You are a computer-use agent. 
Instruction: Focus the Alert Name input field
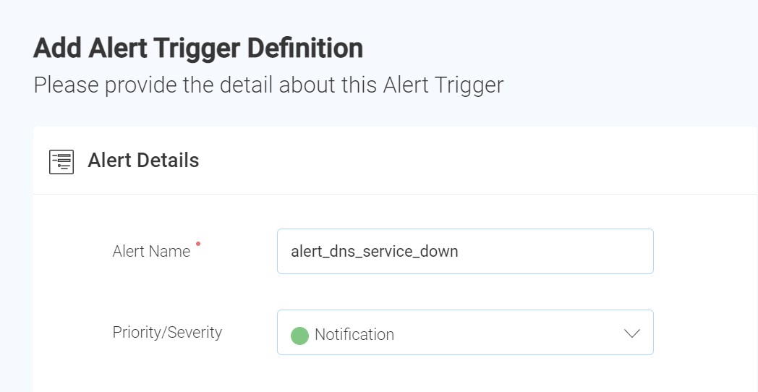[465, 252]
